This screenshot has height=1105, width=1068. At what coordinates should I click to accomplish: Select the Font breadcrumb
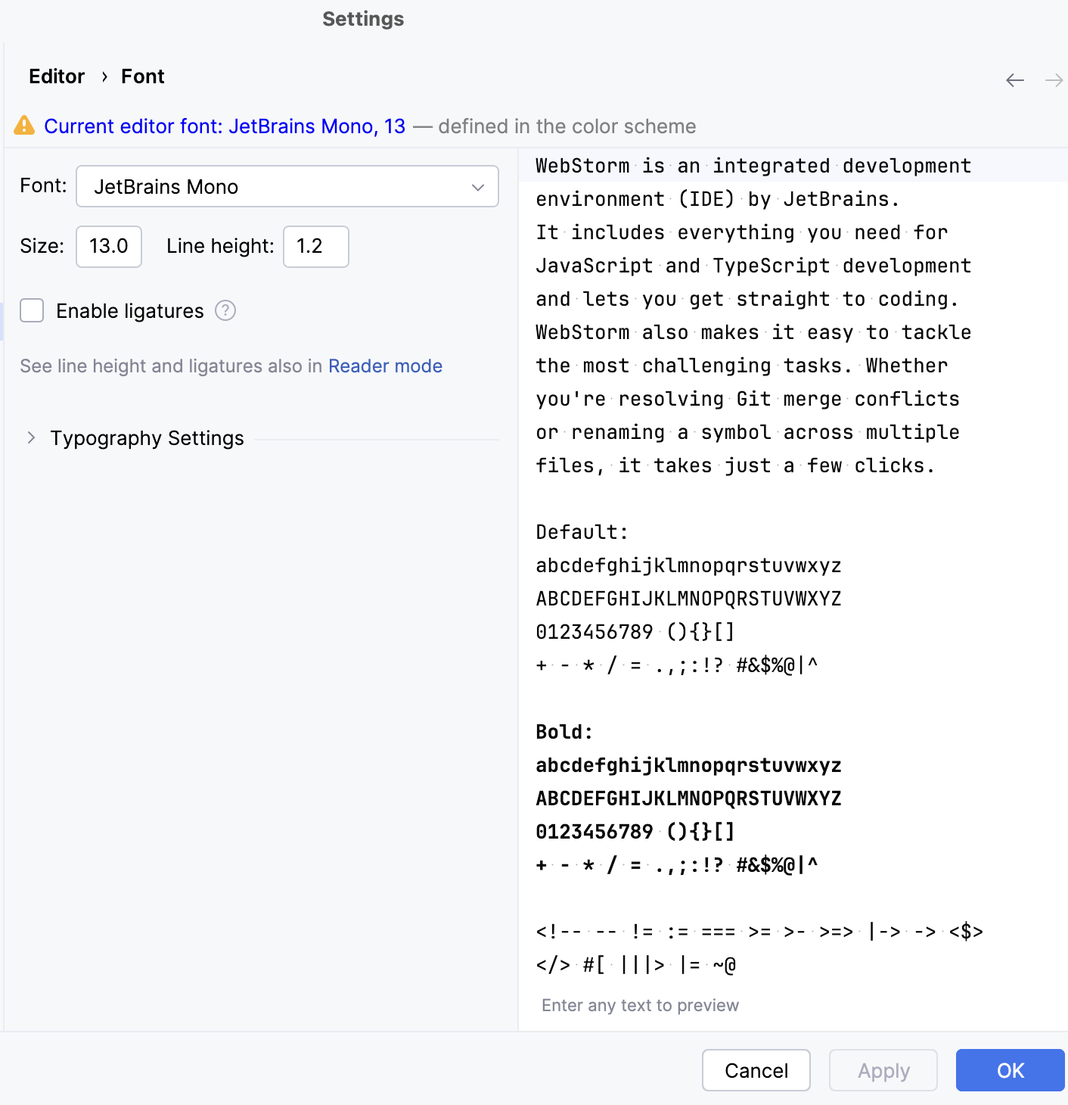click(142, 76)
